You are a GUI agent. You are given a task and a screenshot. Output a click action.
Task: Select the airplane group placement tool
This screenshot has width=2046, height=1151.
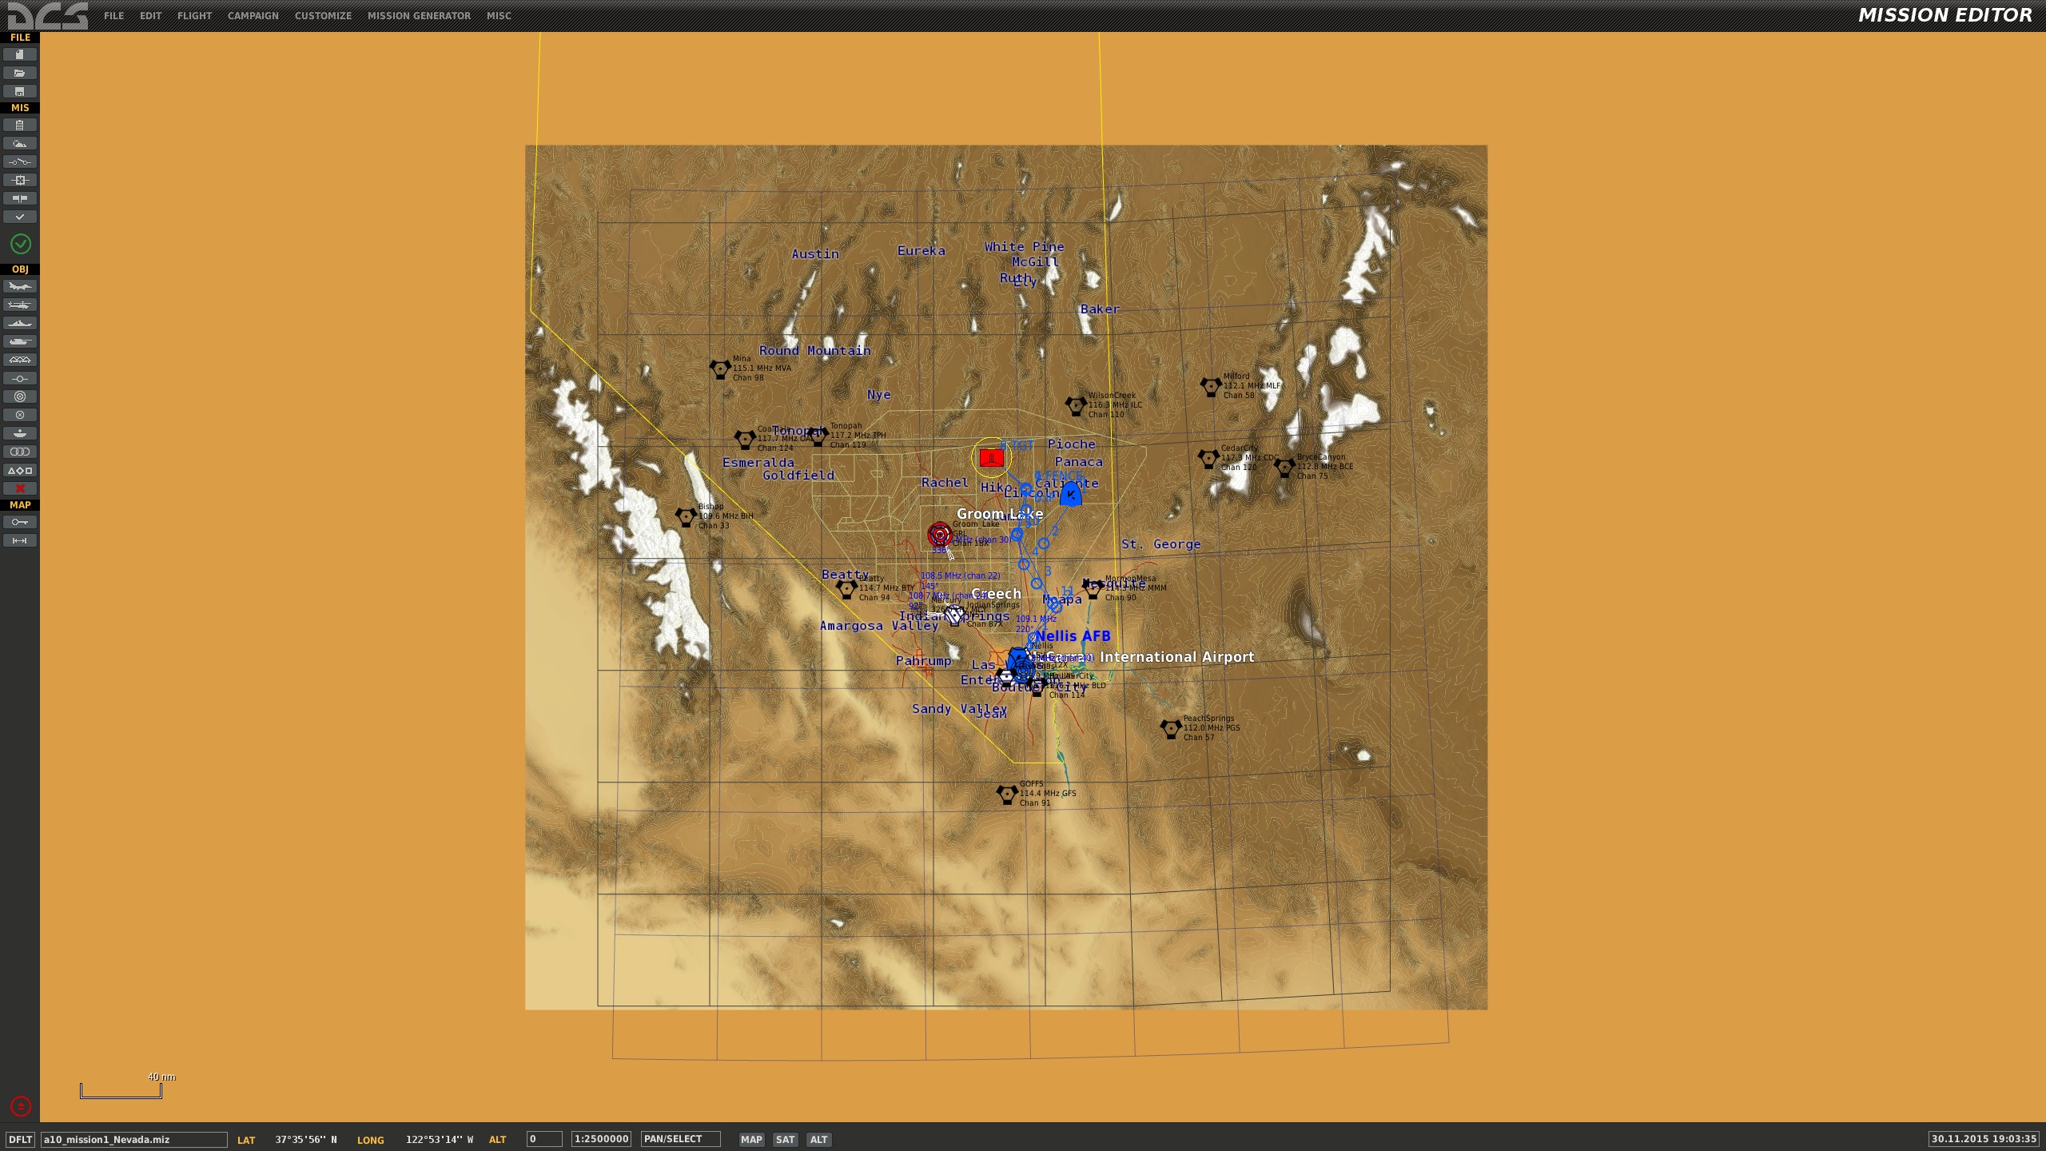tap(20, 286)
